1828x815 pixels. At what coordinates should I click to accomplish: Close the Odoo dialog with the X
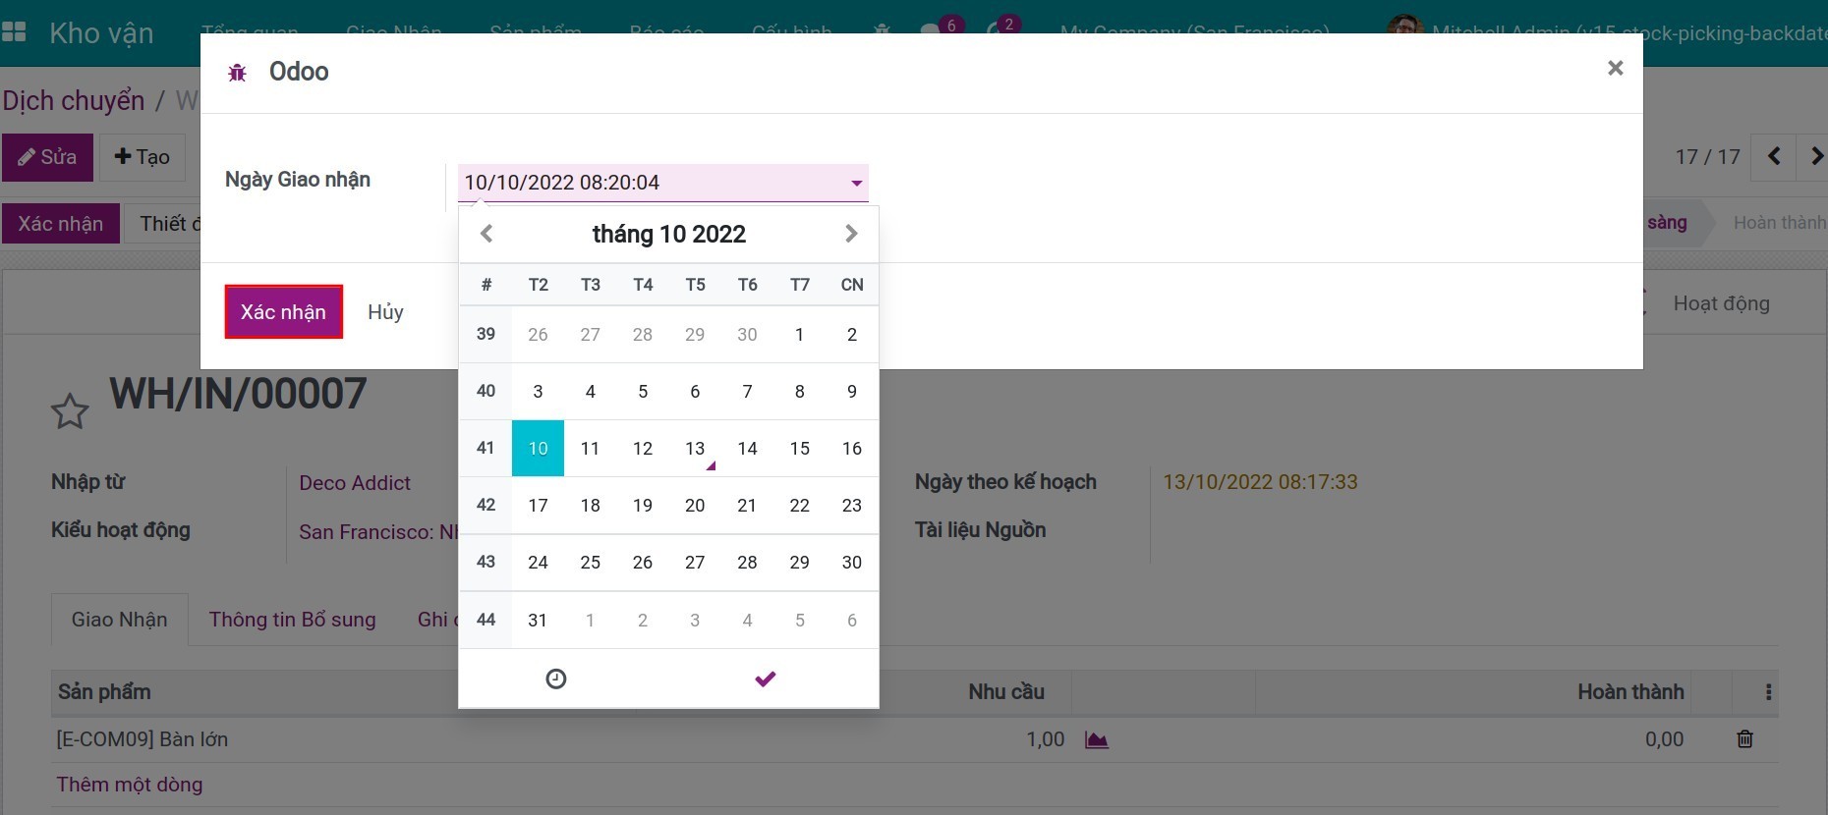click(1615, 69)
